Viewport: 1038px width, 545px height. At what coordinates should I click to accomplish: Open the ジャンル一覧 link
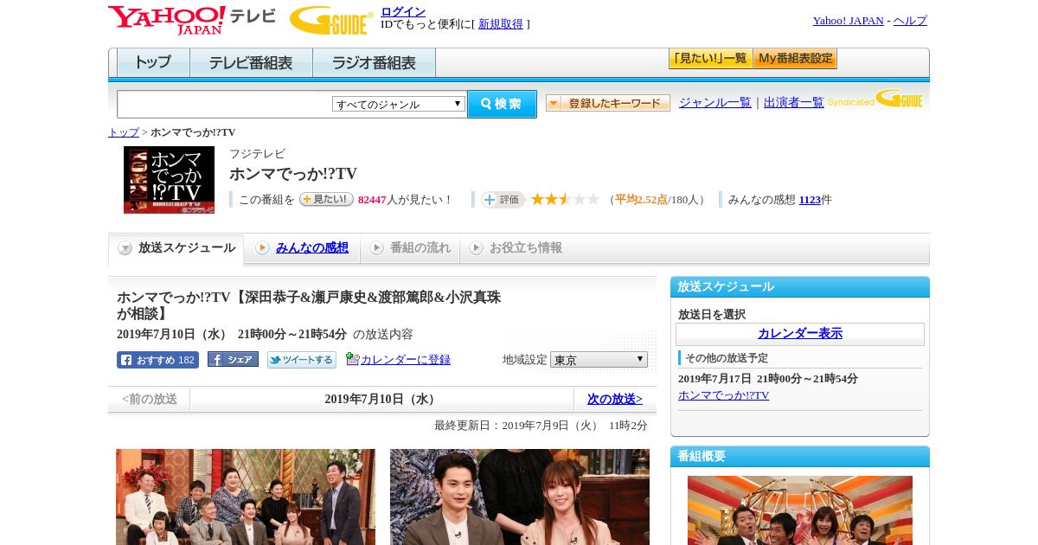point(715,102)
